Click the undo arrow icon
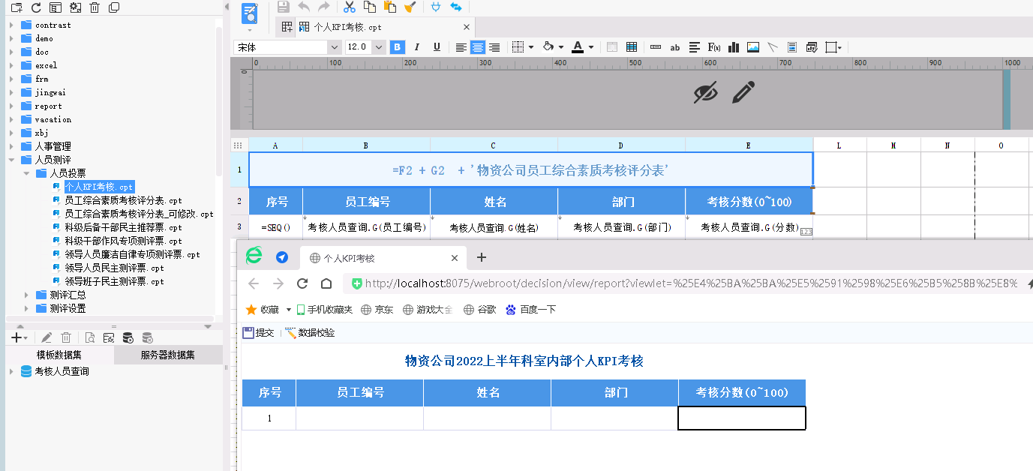 pyautogui.click(x=304, y=7)
